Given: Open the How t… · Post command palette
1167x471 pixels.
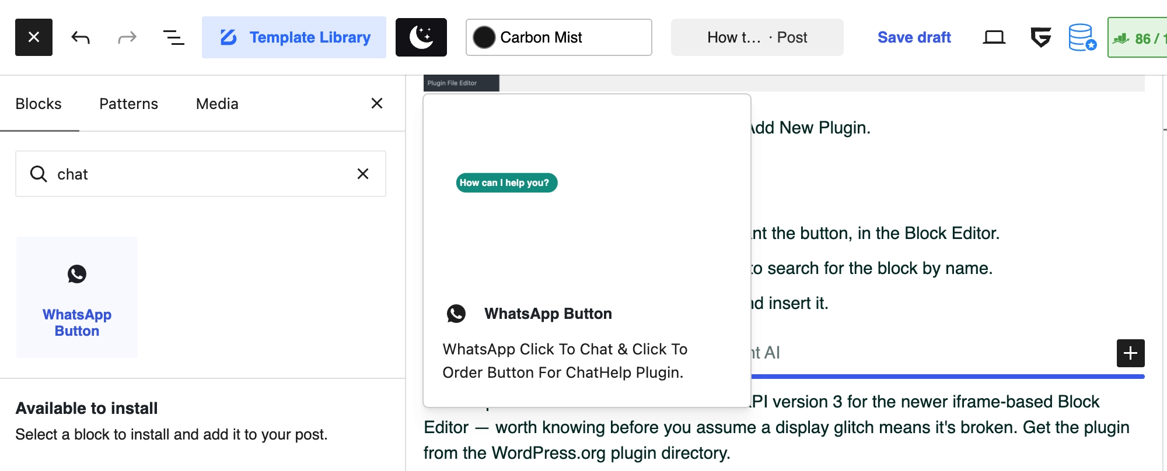Looking at the screenshot, I should tap(757, 37).
